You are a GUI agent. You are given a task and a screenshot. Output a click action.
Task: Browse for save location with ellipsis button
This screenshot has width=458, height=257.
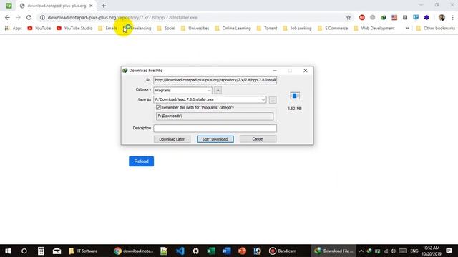click(273, 100)
